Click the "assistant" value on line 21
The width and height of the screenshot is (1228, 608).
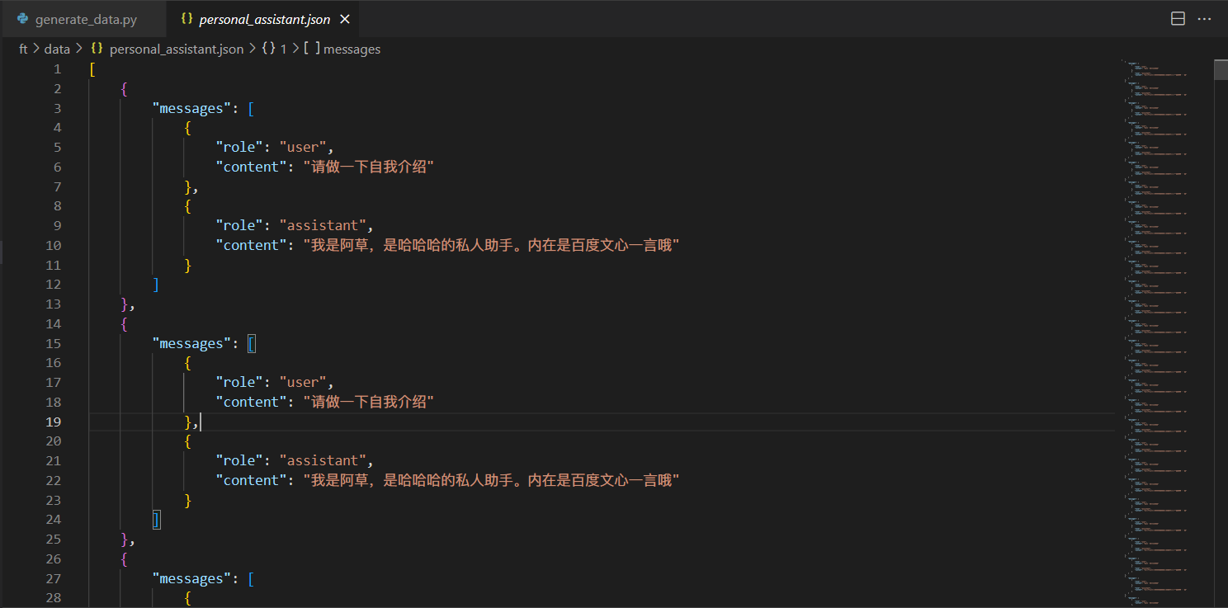323,460
